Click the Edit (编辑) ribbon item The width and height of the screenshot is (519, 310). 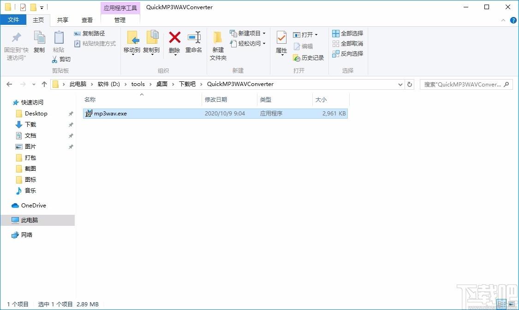click(303, 46)
